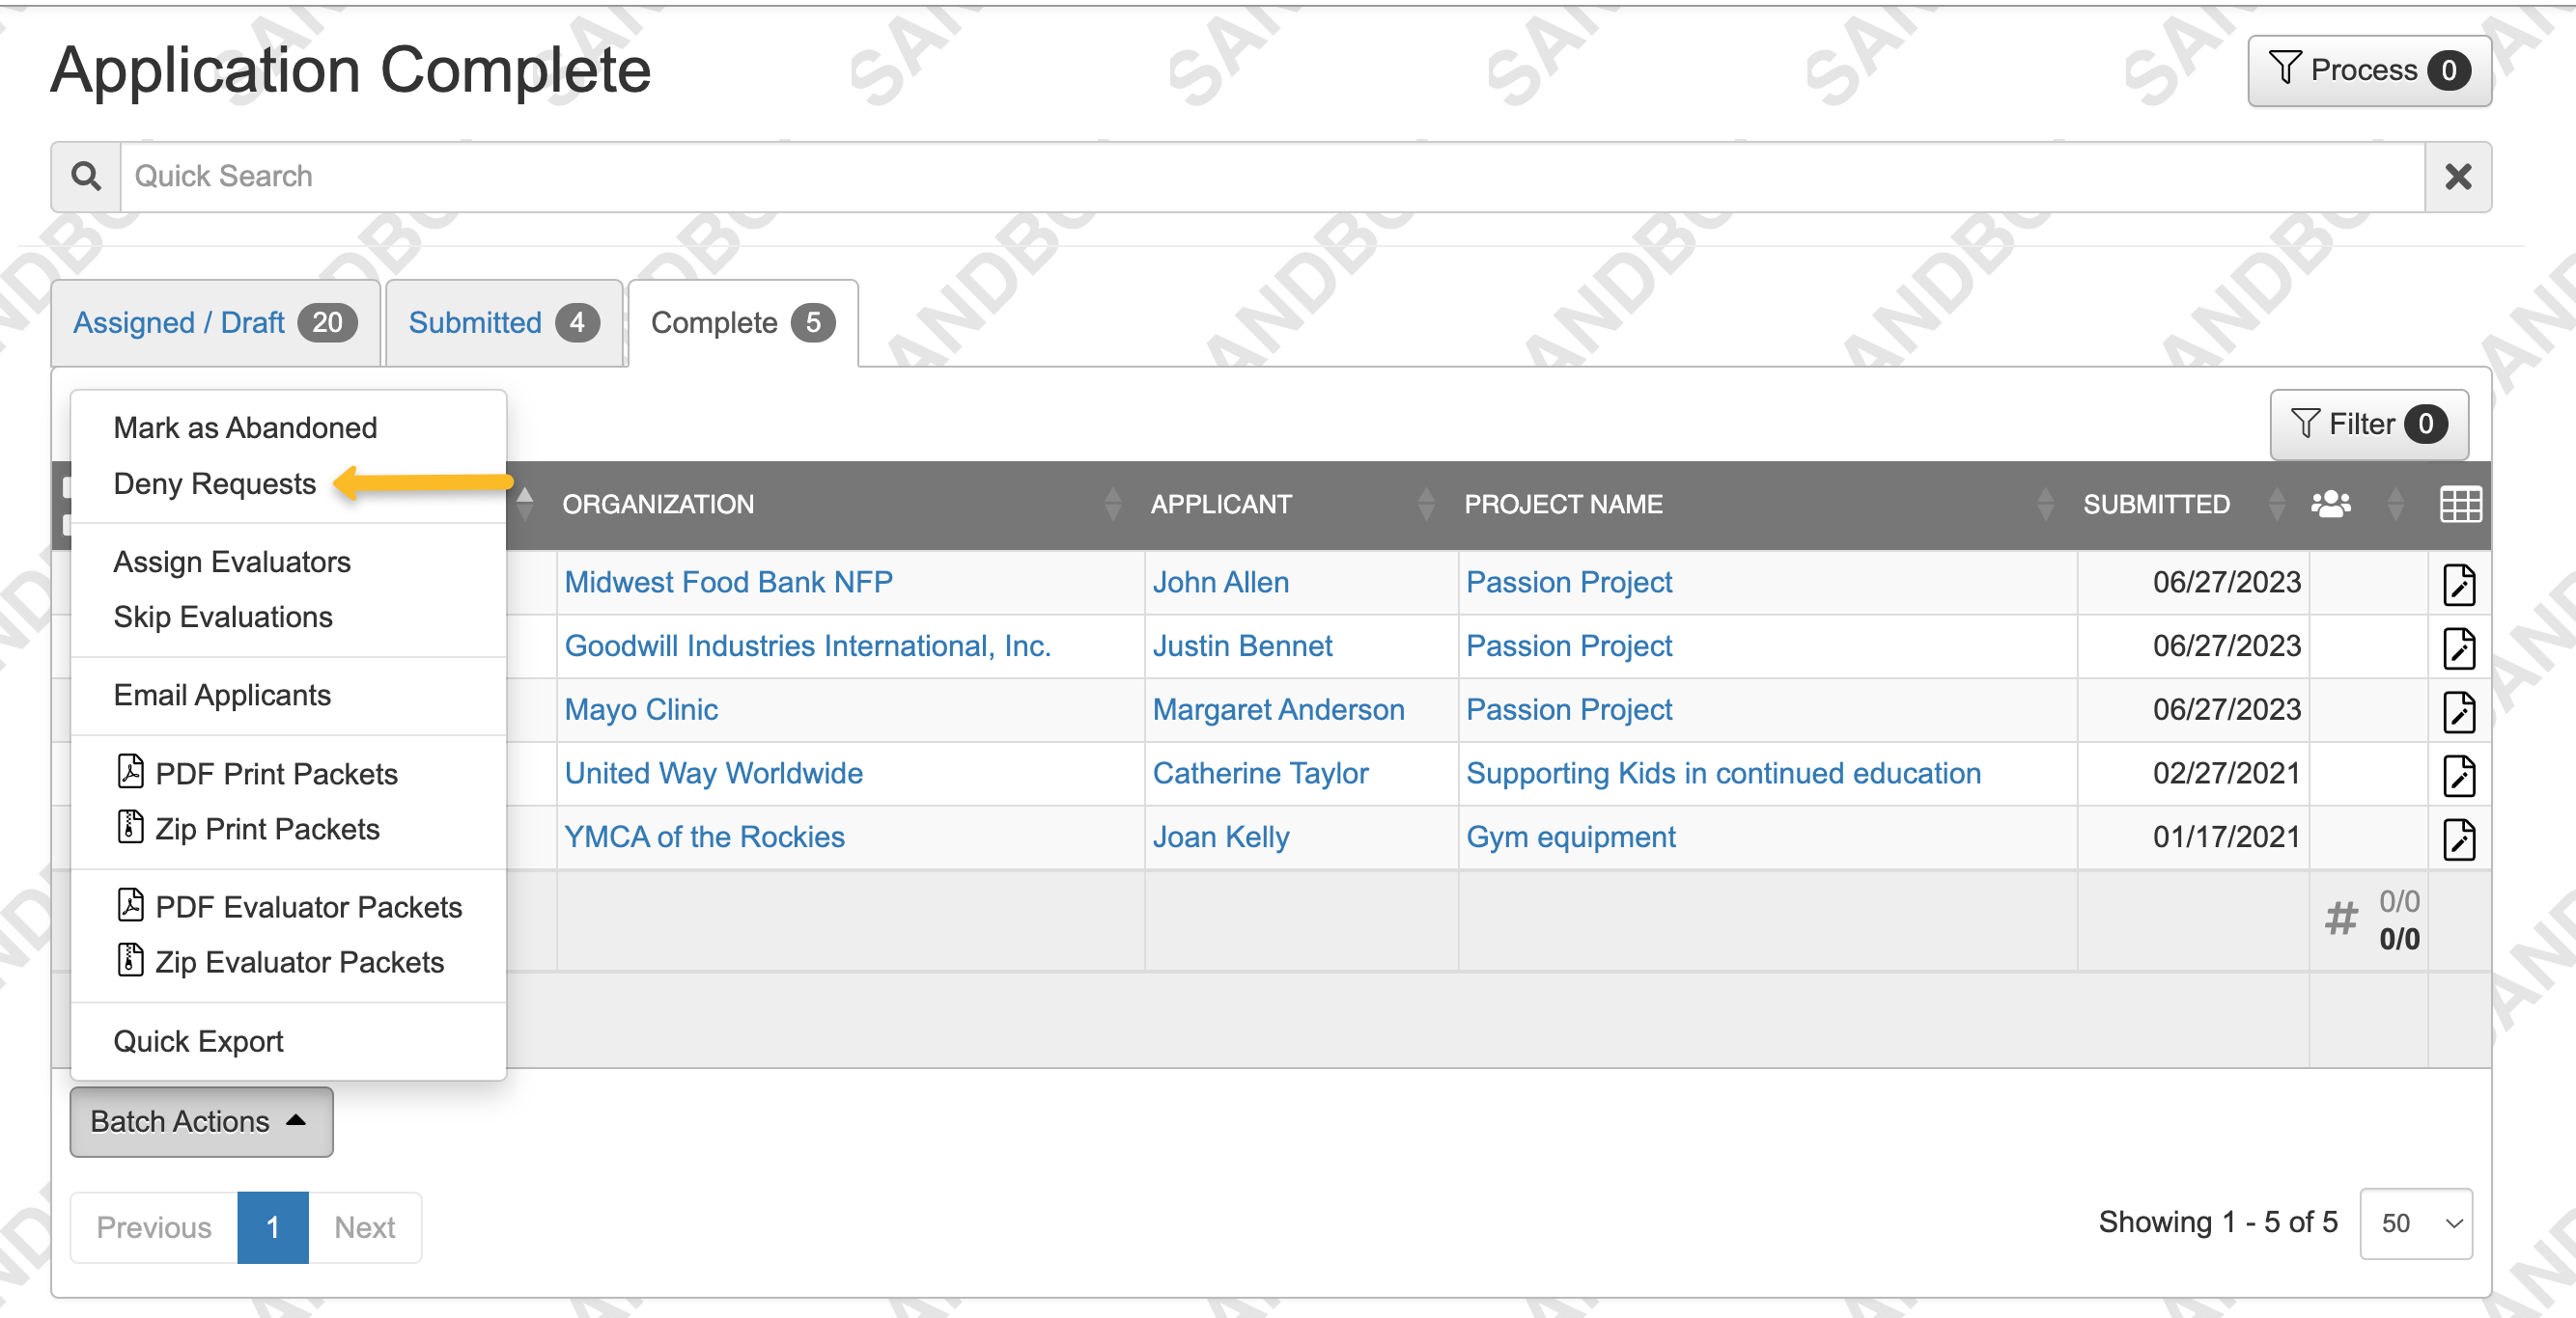Image resolution: width=2576 pixels, height=1318 pixels.
Task: Open the edit icon on Midwest Food Bank row
Action: 2460,585
